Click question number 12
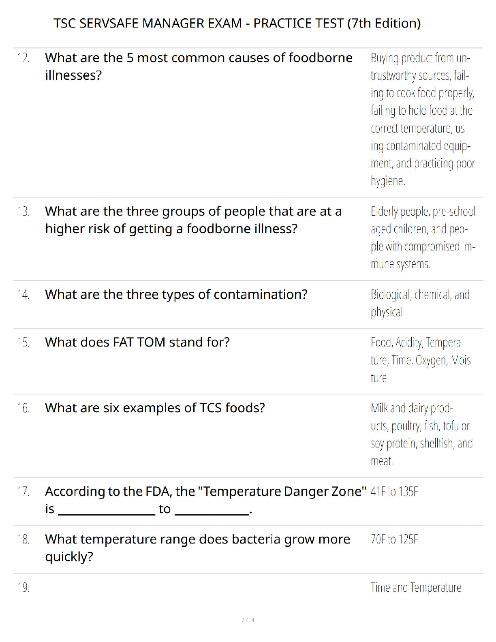The width and height of the screenshot is (496, 642). pos(24,58)
